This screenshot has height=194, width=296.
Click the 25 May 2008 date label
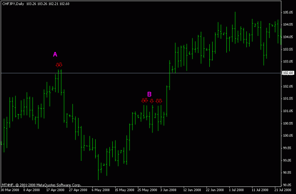pos(147,190)
